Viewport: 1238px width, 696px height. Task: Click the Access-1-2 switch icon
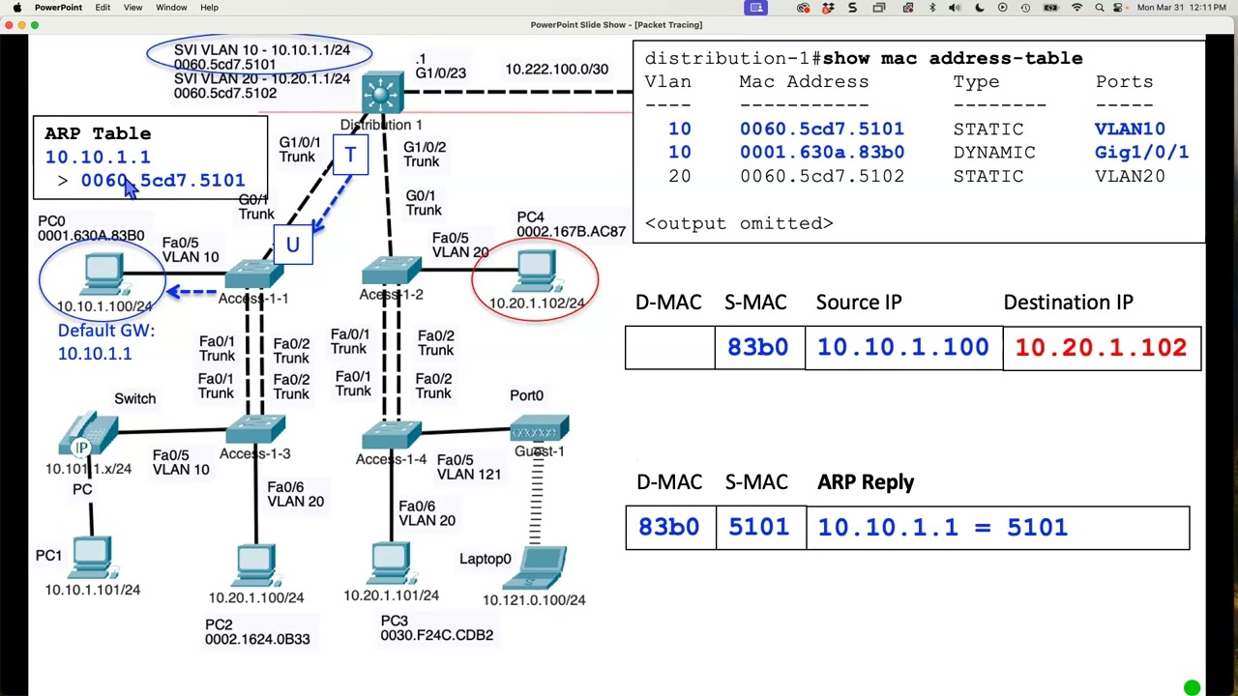391,271
